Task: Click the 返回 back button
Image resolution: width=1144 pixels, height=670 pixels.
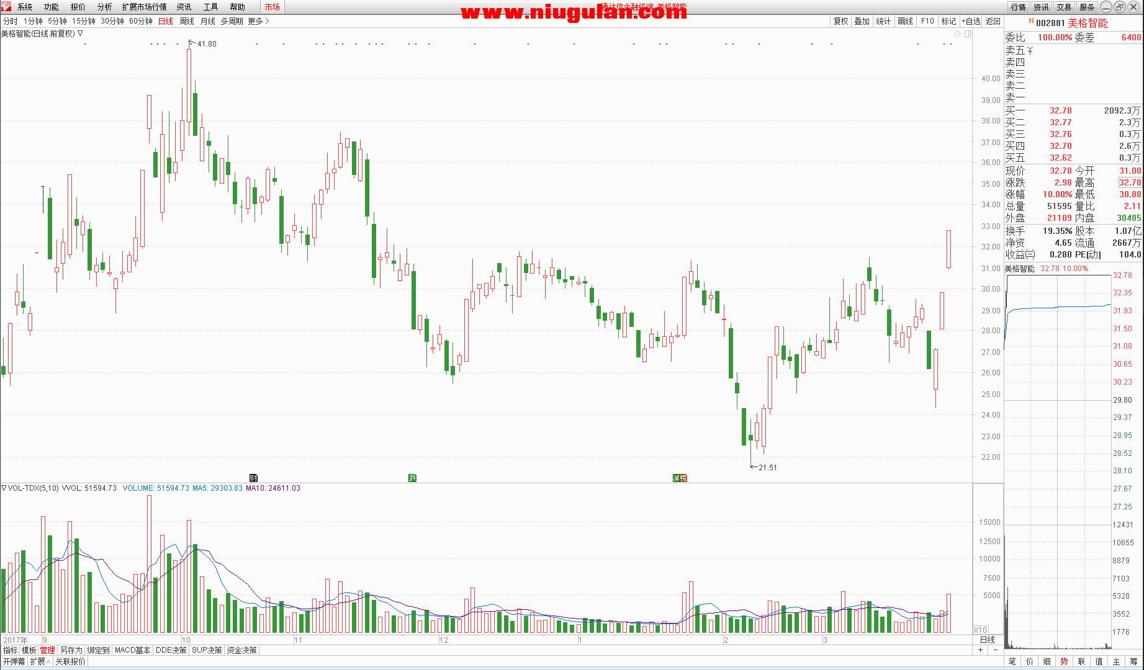Action: 993,21
